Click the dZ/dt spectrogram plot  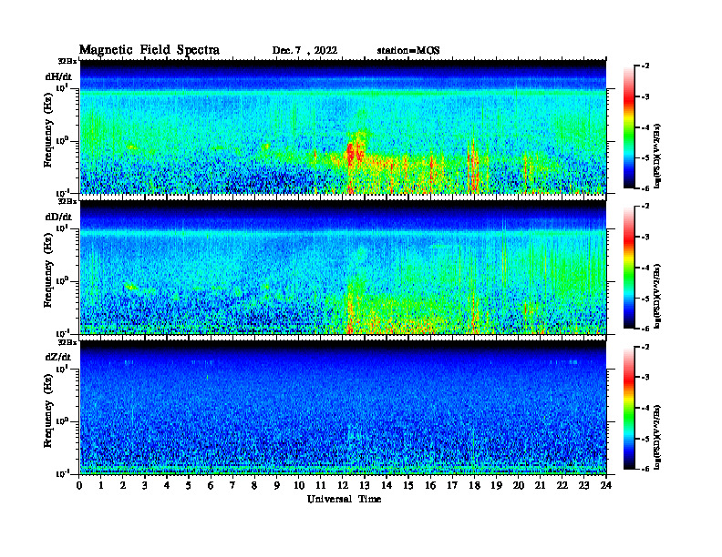click(343, 407)
